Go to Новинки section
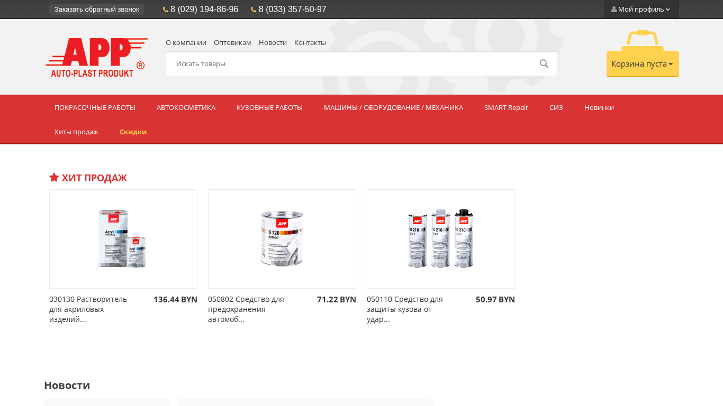Image resolution: width=723 pixels, height=406 pixels. pyautogui.click(x=599, y=107)
